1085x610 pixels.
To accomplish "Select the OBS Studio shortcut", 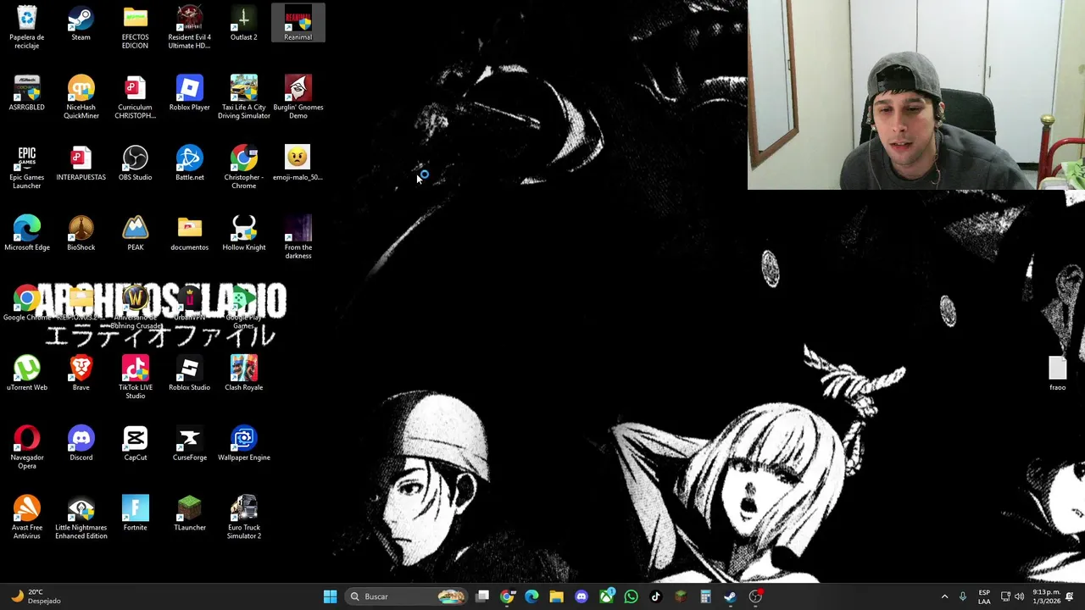I will pos(135,164).
